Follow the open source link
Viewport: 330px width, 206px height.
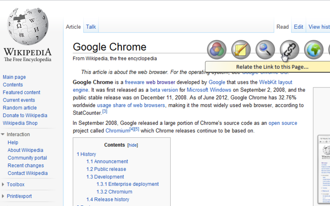(283, 123)
